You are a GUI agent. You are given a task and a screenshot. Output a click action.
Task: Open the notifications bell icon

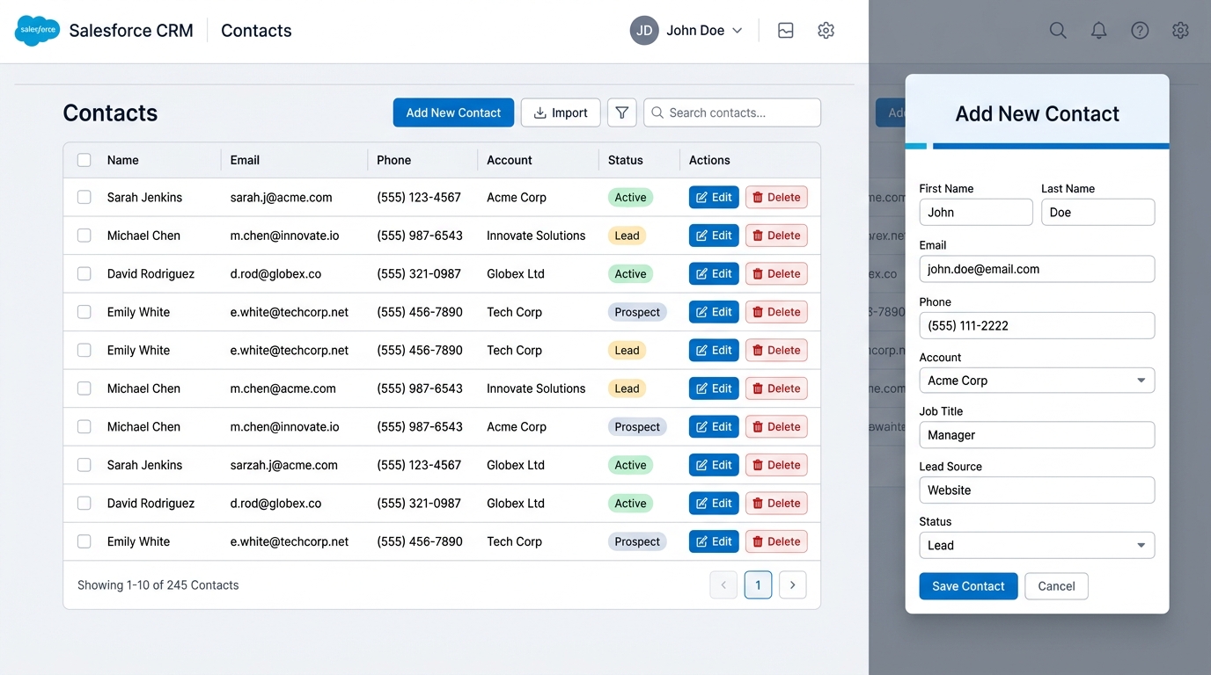pyautogui.click(x=1099, y=30)
